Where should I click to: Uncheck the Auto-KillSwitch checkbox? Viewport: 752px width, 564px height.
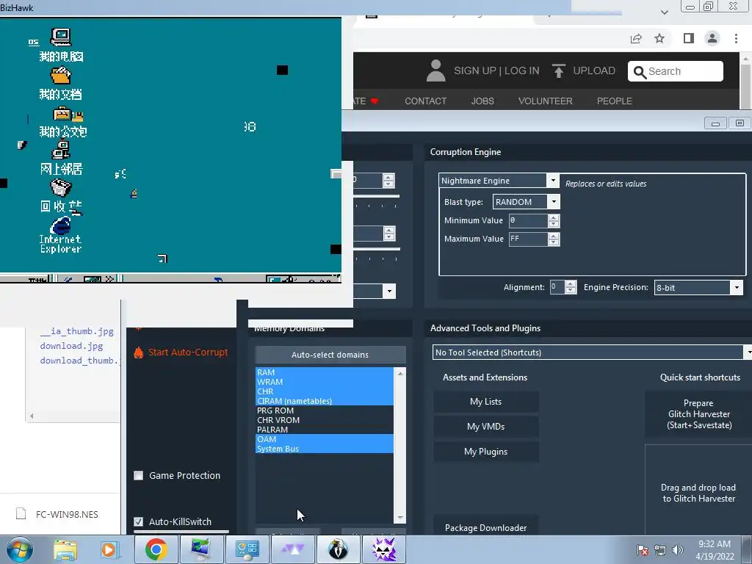click(x=139, y=521)
